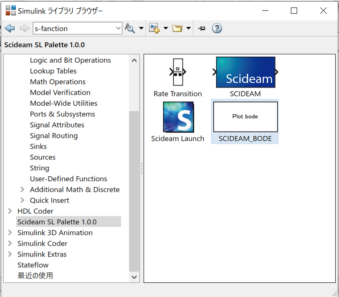Go back with the blue left arrow
The image size is (339, 297).
tap(10, 28)
